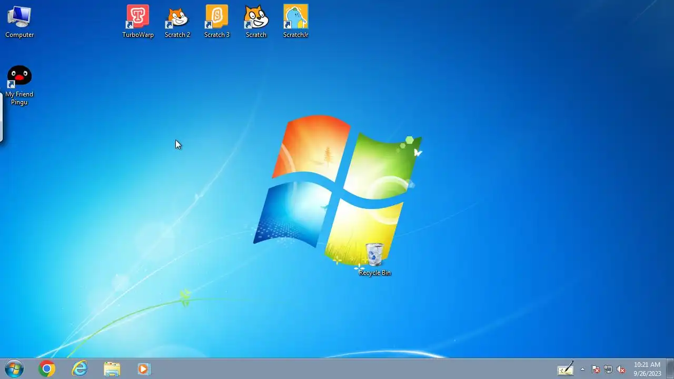
Task: Select the Computer desktop icon
Action: click(19, 17)
